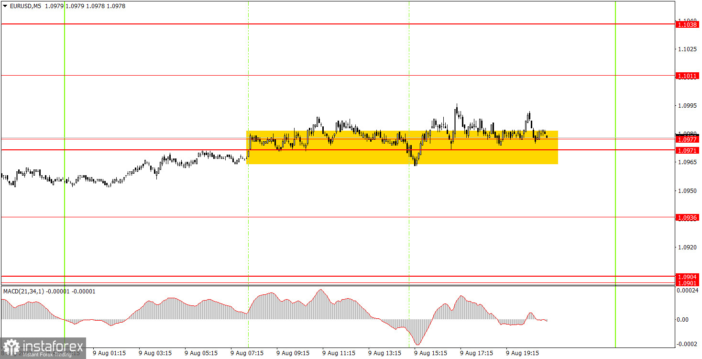Click the 9 Aug 13:15 time label
This screenshot has height=359, width=702.
click(385, 353)
